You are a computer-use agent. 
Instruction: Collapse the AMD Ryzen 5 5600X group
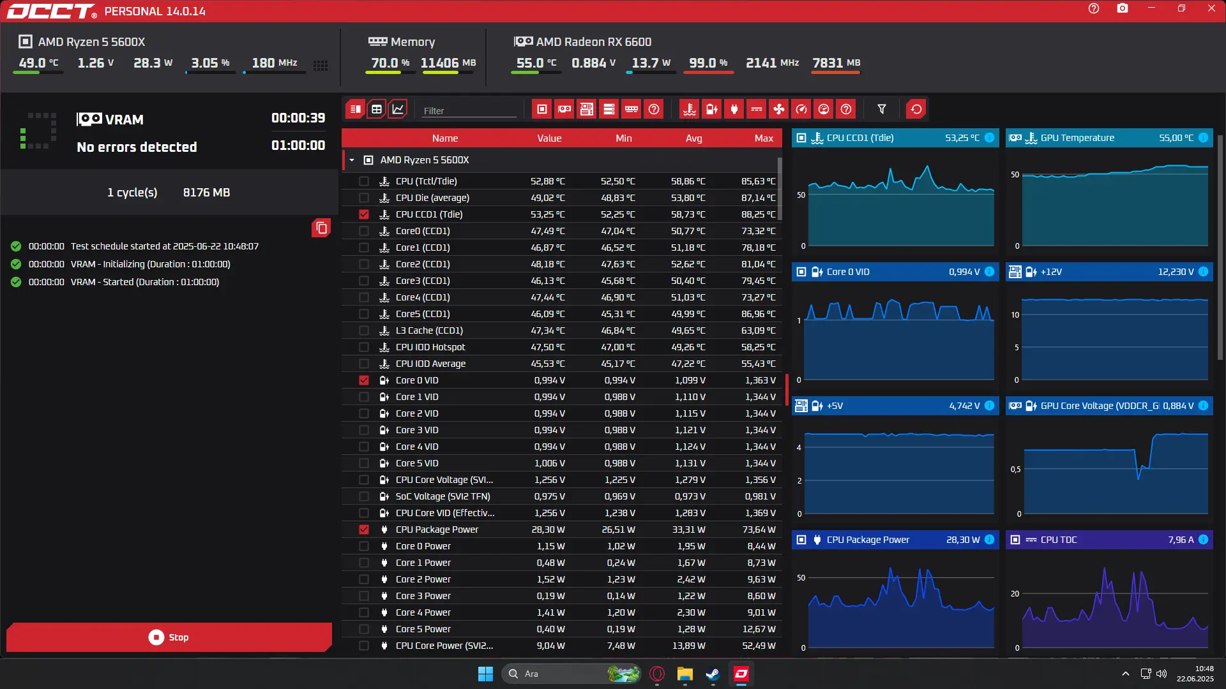point(352,160)
